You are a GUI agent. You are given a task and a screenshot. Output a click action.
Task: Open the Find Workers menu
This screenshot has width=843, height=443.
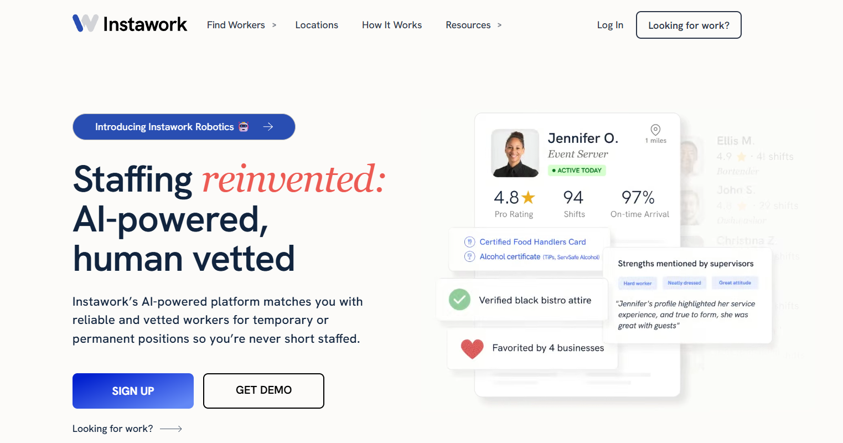[236, 25]
